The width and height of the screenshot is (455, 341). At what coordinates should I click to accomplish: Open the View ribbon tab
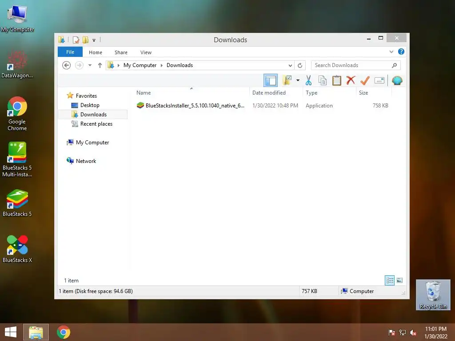[x=146, y=52]
